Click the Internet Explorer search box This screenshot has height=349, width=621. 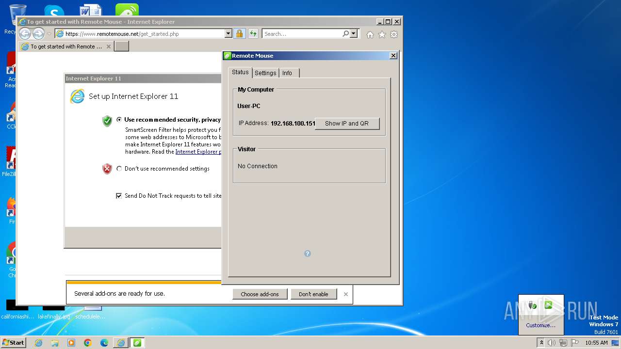coord(301,34)
